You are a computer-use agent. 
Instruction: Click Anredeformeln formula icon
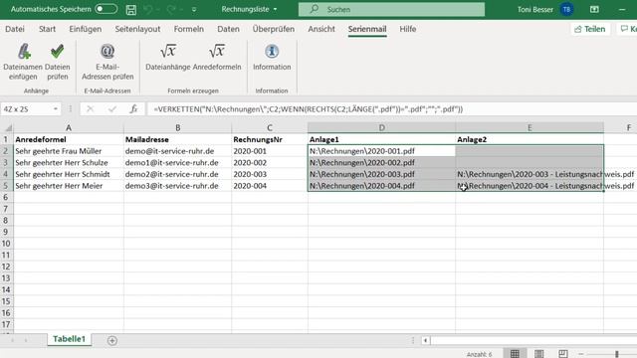217,52
